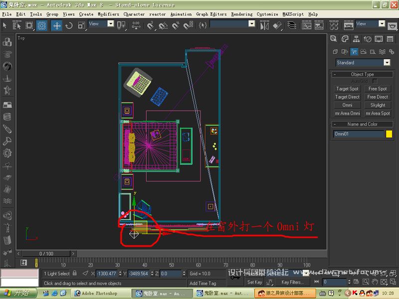This screenshot has height=299, width=399.
Task: Open the Graph Editors menu
Action: (211, 14)
